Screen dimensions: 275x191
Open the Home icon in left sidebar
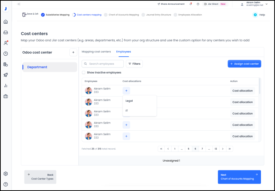[x=5, y=22]
